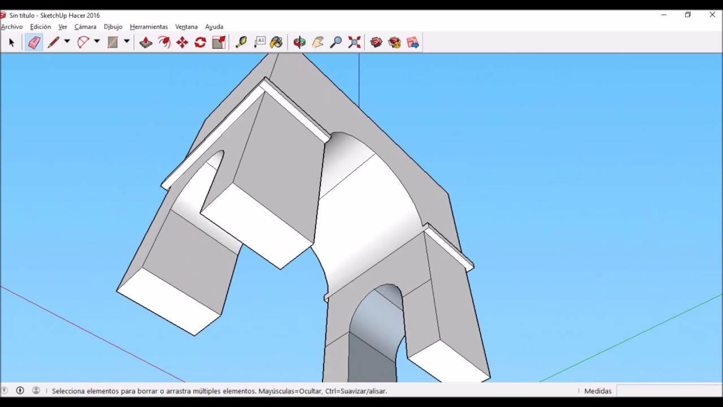Open the Extension Warehouse icon

[394, 42]
